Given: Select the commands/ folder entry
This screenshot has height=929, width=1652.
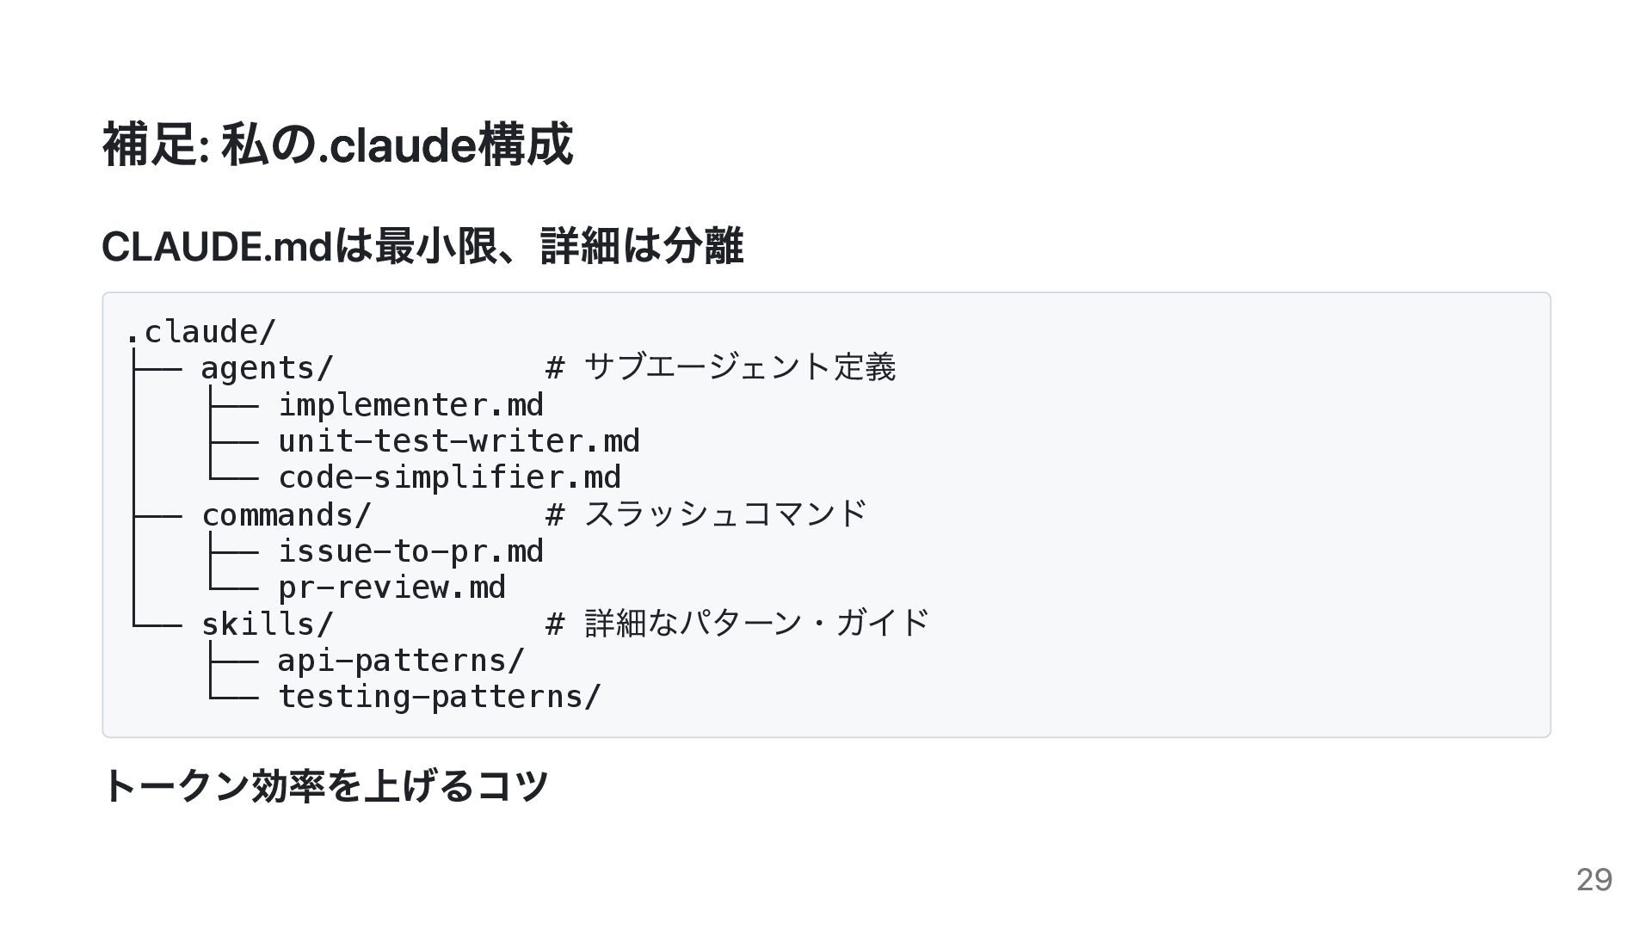Looking at the screenshot, I should (x=286, y=515).
